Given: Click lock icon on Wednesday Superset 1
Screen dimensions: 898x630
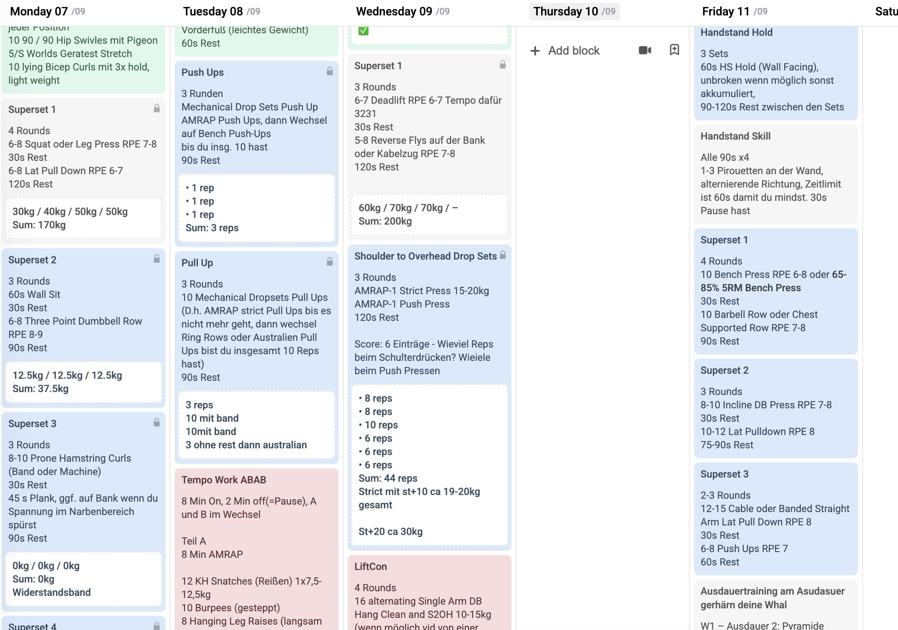Looking at the screenshot, I should coord(503,65).
